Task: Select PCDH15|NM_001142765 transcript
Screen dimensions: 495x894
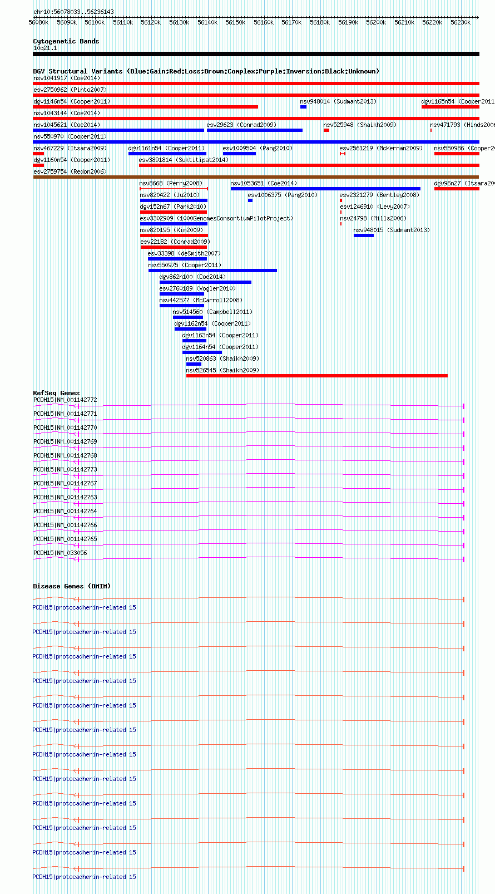Action: (x=65, y=539)
